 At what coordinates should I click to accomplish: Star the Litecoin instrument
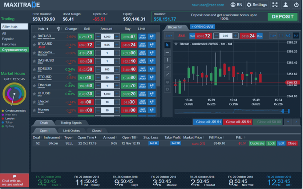[x=34, y=102]
